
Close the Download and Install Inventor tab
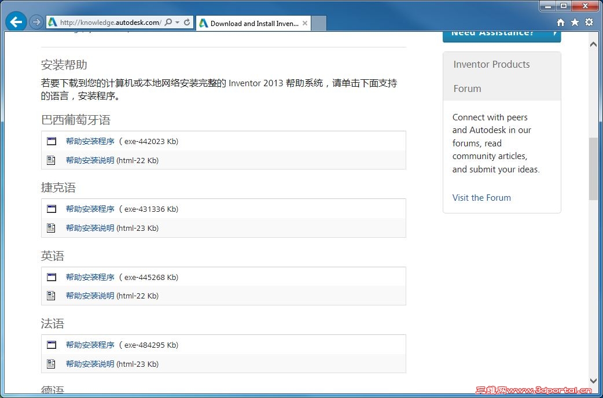point(304,23)
